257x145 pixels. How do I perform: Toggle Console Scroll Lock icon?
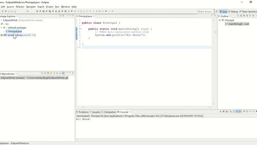[x=234, y=112]
